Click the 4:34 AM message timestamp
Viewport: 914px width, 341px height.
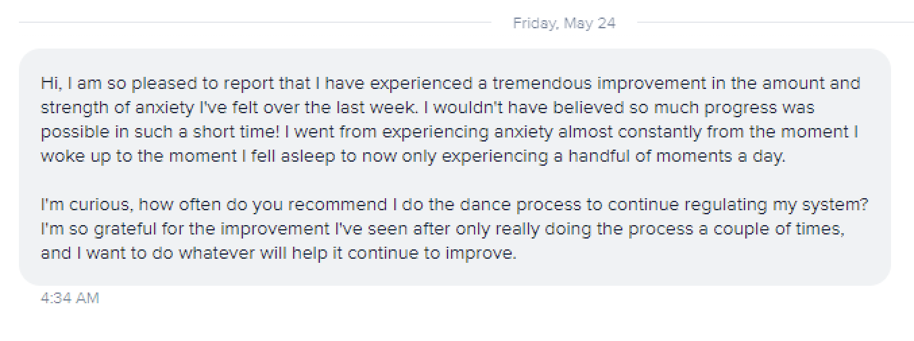tap(70, 298)
